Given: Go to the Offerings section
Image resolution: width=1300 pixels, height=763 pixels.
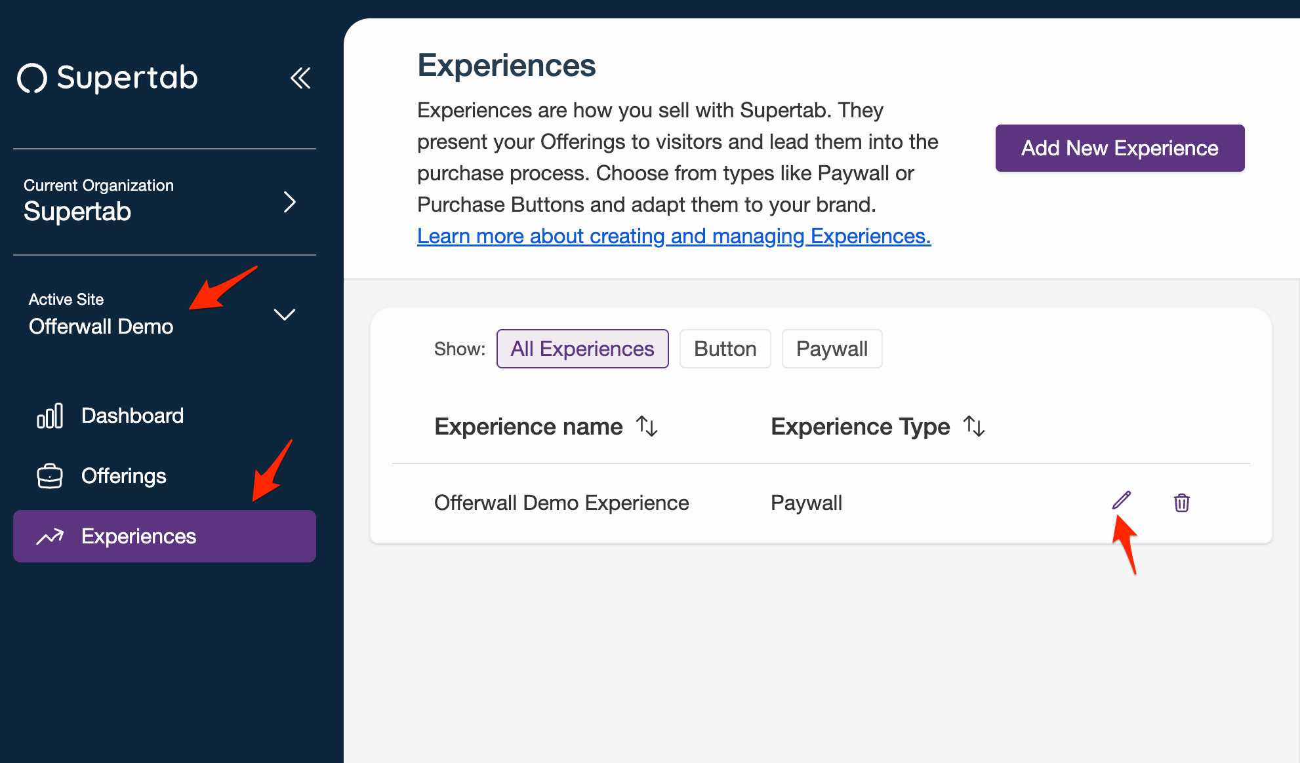Looking at the screenshot, I should [x=123, y=476].
